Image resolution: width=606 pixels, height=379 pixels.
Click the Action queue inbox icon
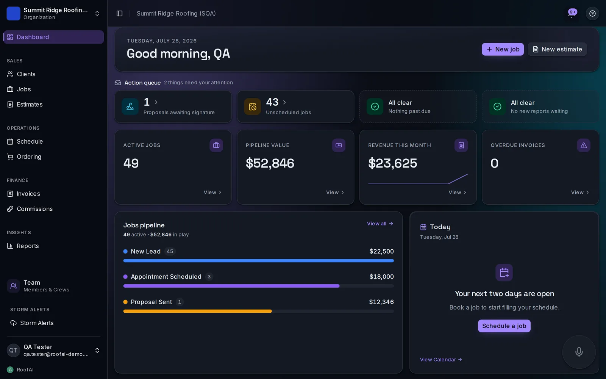[x=118, y=83]
